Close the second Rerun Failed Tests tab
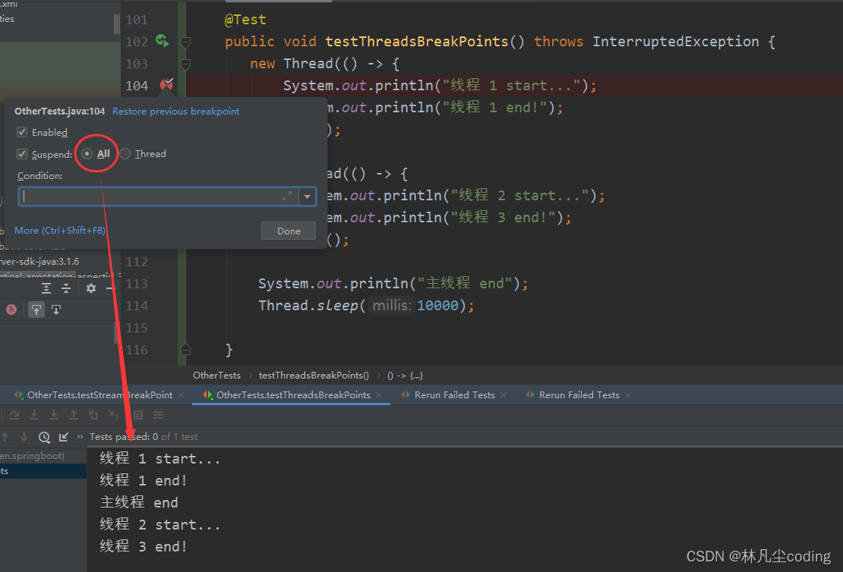 click(x=628, y=395)
